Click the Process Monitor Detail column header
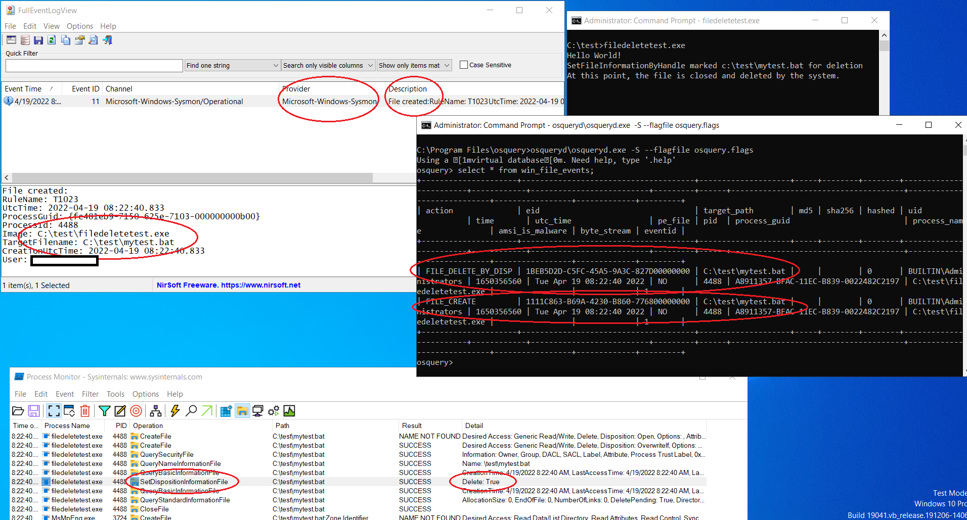Screen dimensions: 967x520 click(x=584, y=426)
